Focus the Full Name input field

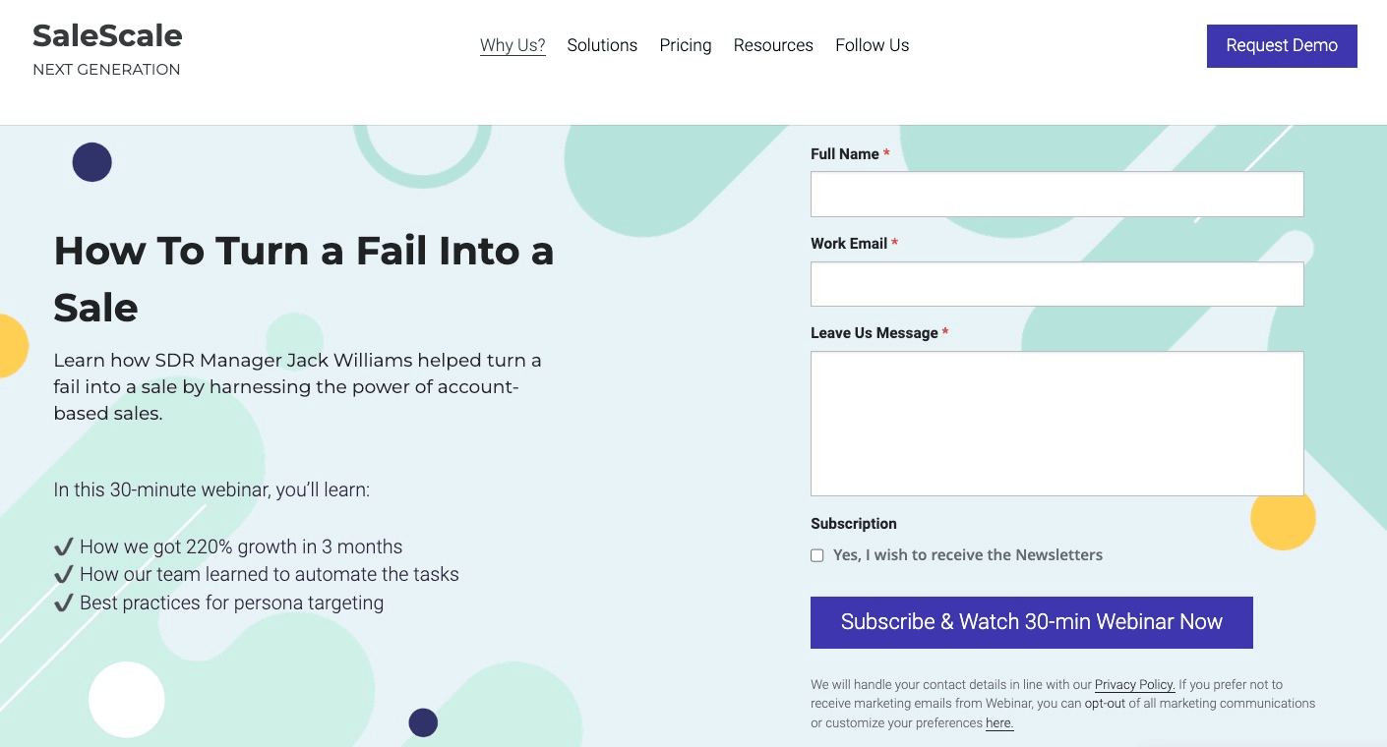[x=1056, y=195]
